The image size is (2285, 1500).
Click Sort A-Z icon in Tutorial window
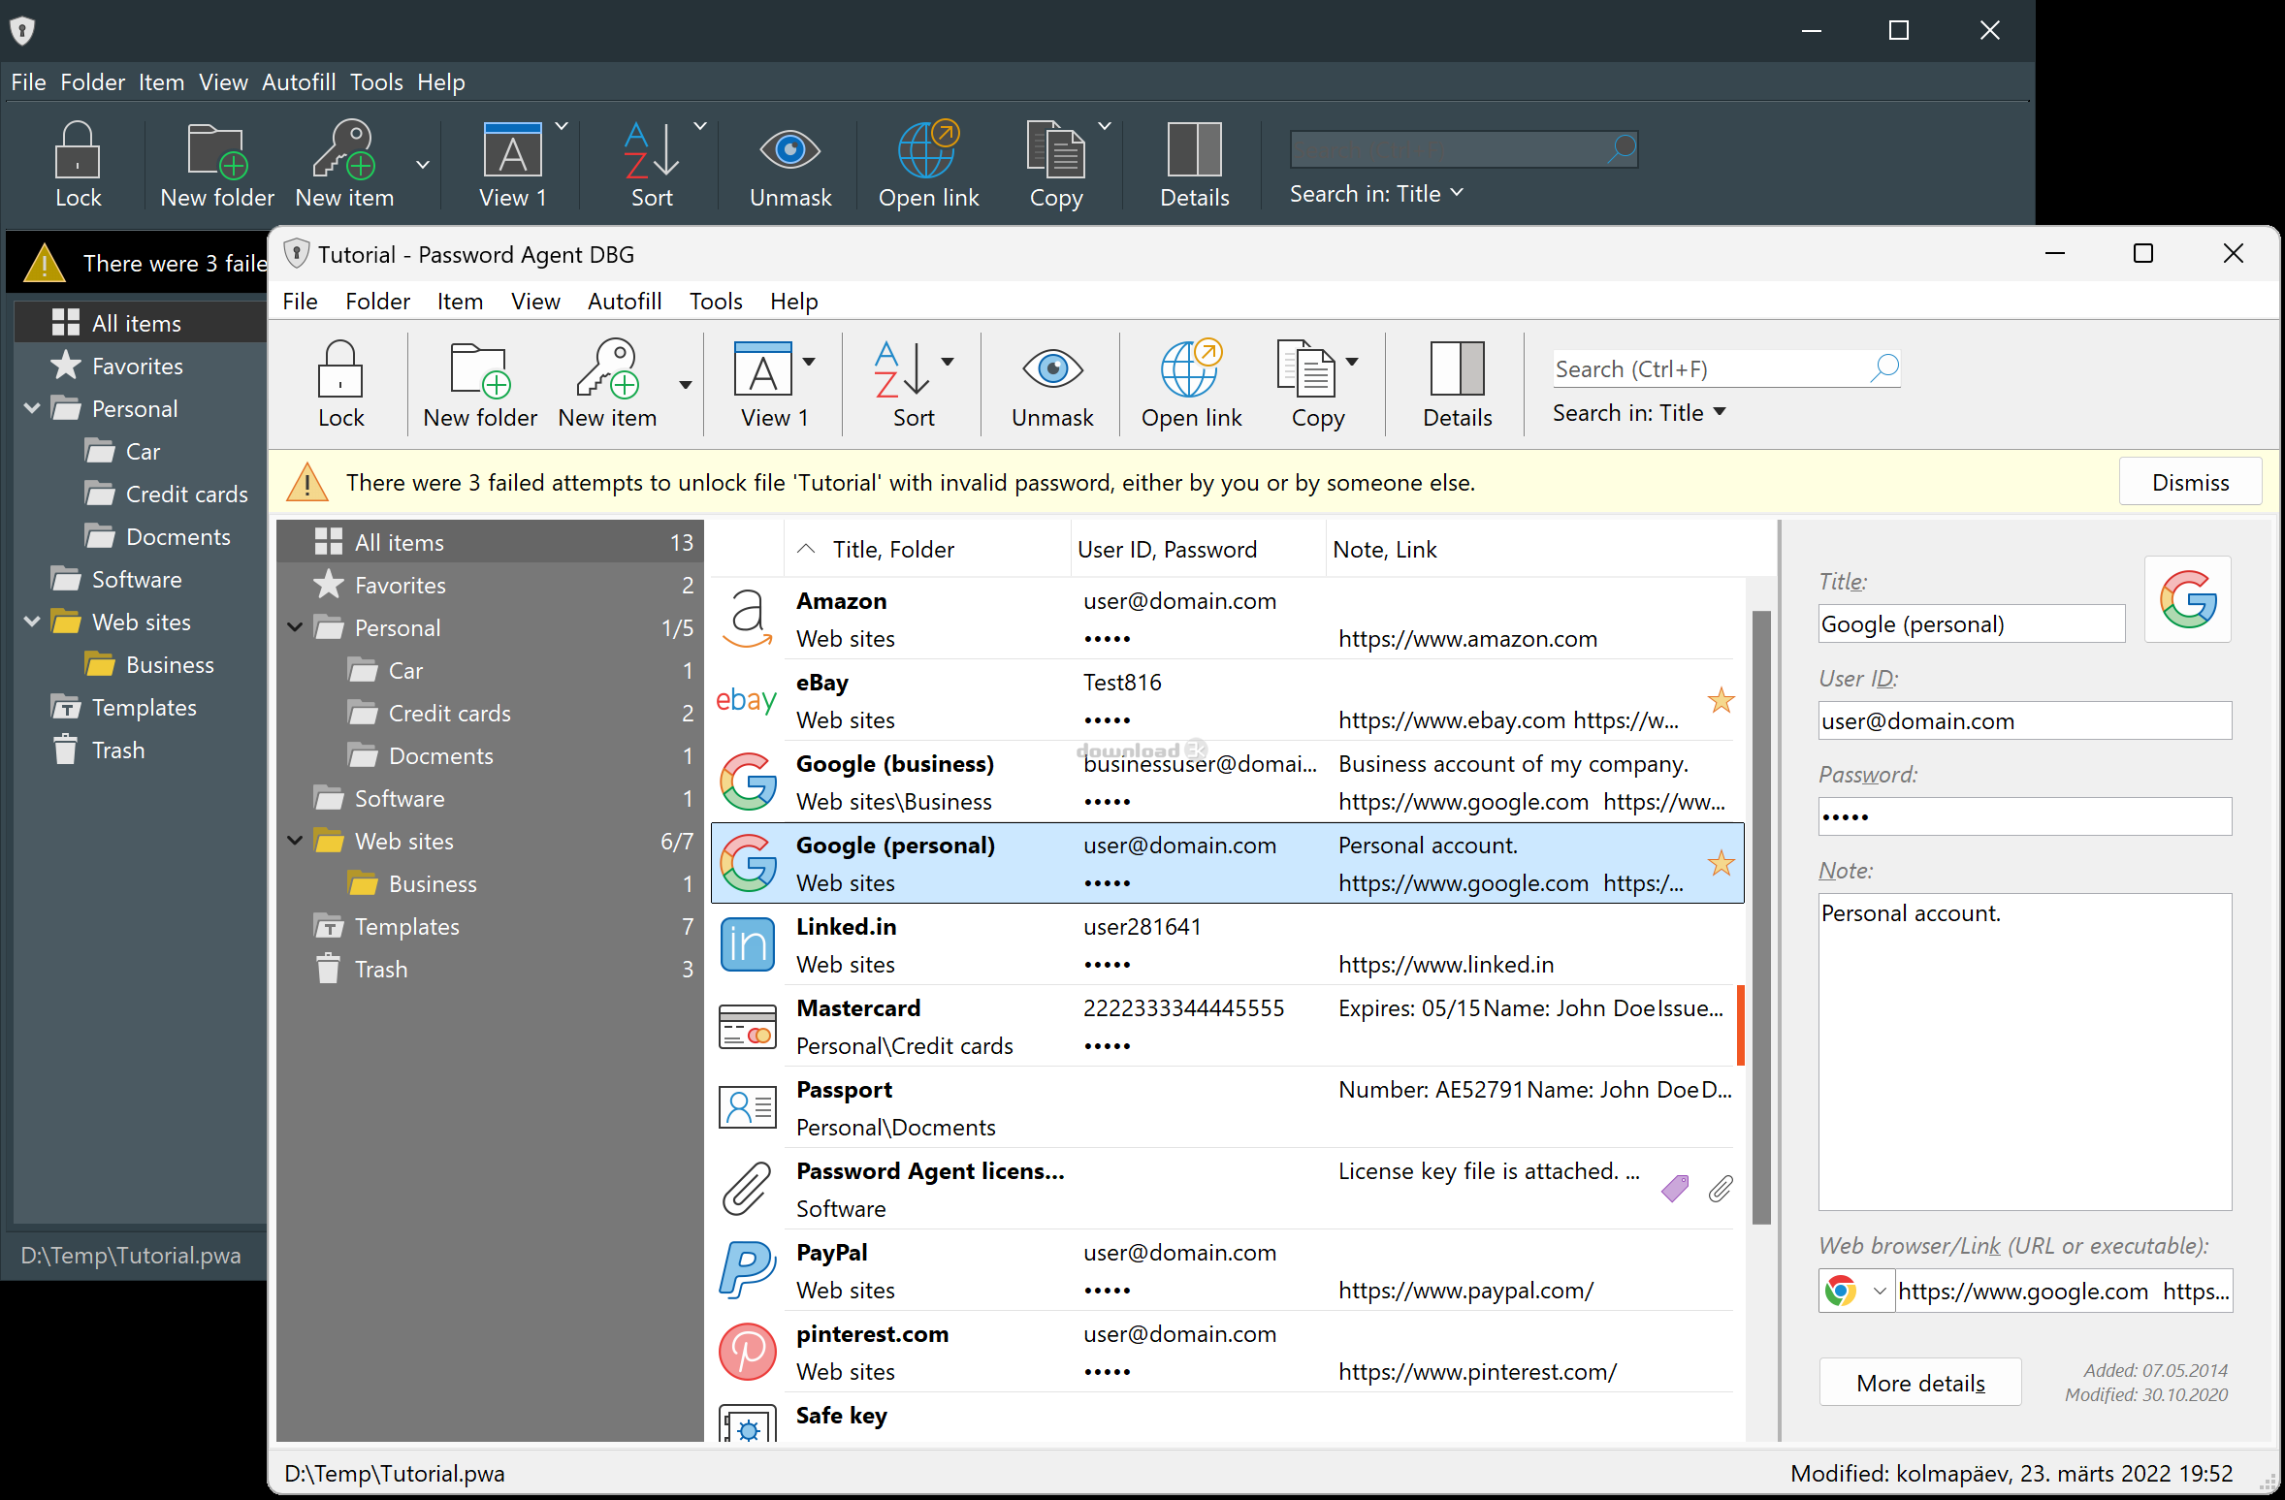(902, 369)
